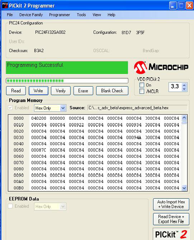Click the Blank Check button
Viewport: 194px width, 240px height.
[112, 91]
